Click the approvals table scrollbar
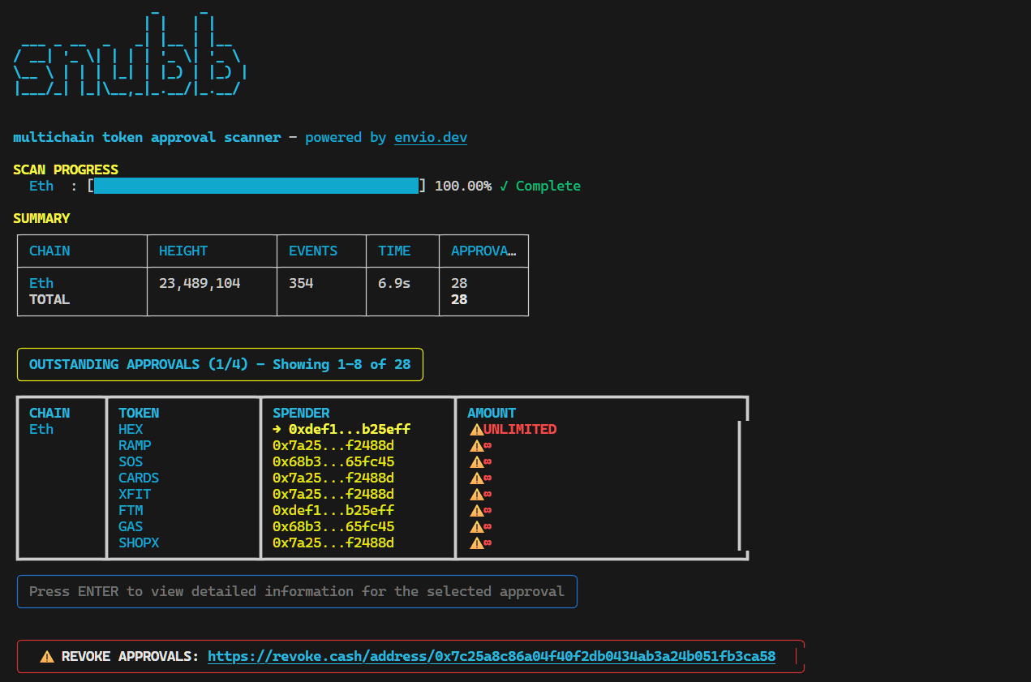 pos(739,485)
